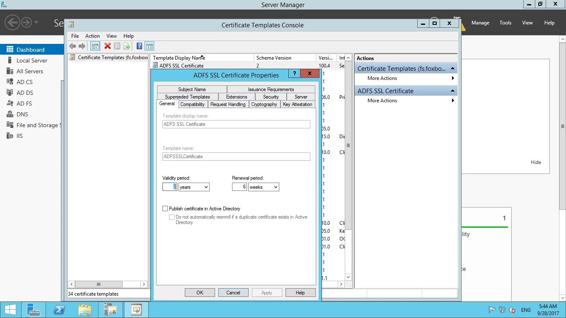The image size is (566, 318).
Task: Switch to the Key Attestation tab
Action: pyautogui.click(x=298, y=104)
